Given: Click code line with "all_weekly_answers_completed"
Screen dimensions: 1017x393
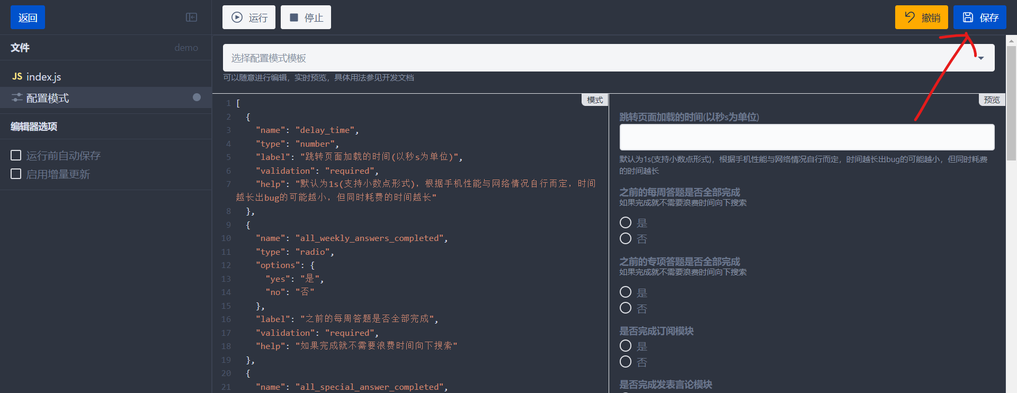Looking at the screenshot, I should coord(352,238).
